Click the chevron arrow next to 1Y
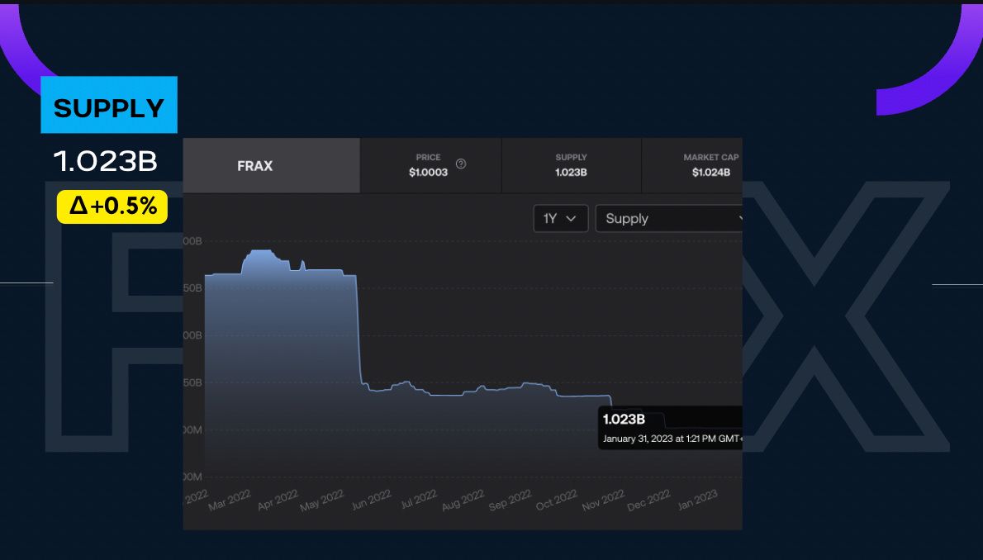Viewport: 983px width, 560px height. coord(571,219)
